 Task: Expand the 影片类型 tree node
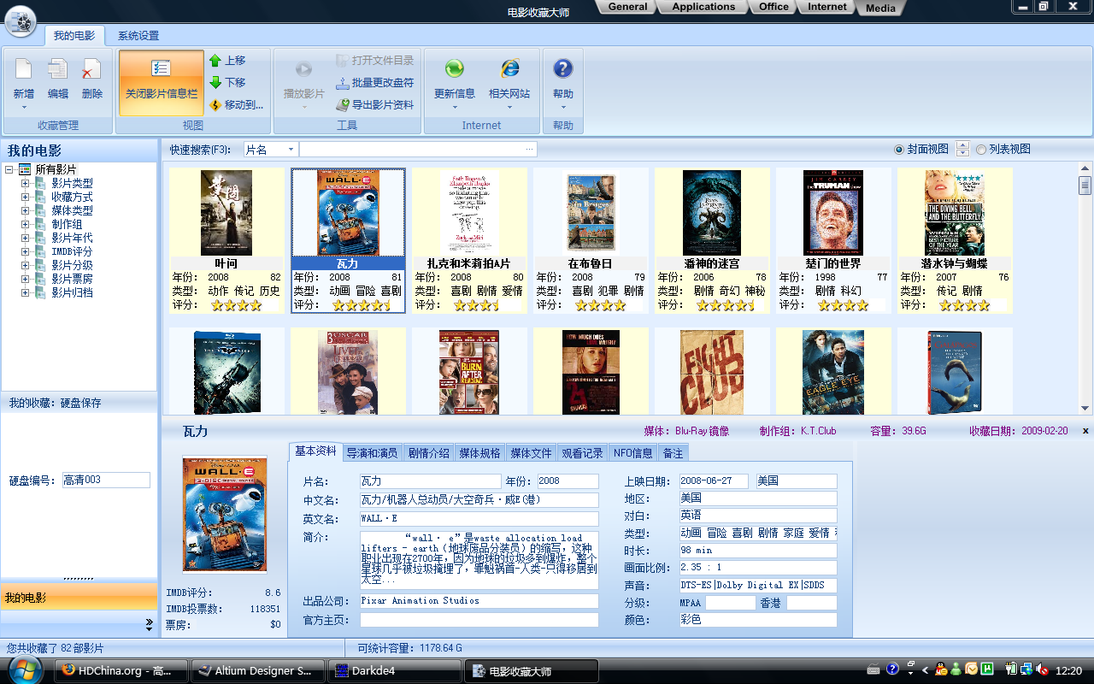pyautogui.click(x=26, y=183)
